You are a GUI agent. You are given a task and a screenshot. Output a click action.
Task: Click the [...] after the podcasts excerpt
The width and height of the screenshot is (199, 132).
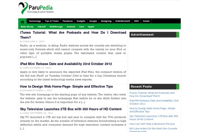(34, 57)
